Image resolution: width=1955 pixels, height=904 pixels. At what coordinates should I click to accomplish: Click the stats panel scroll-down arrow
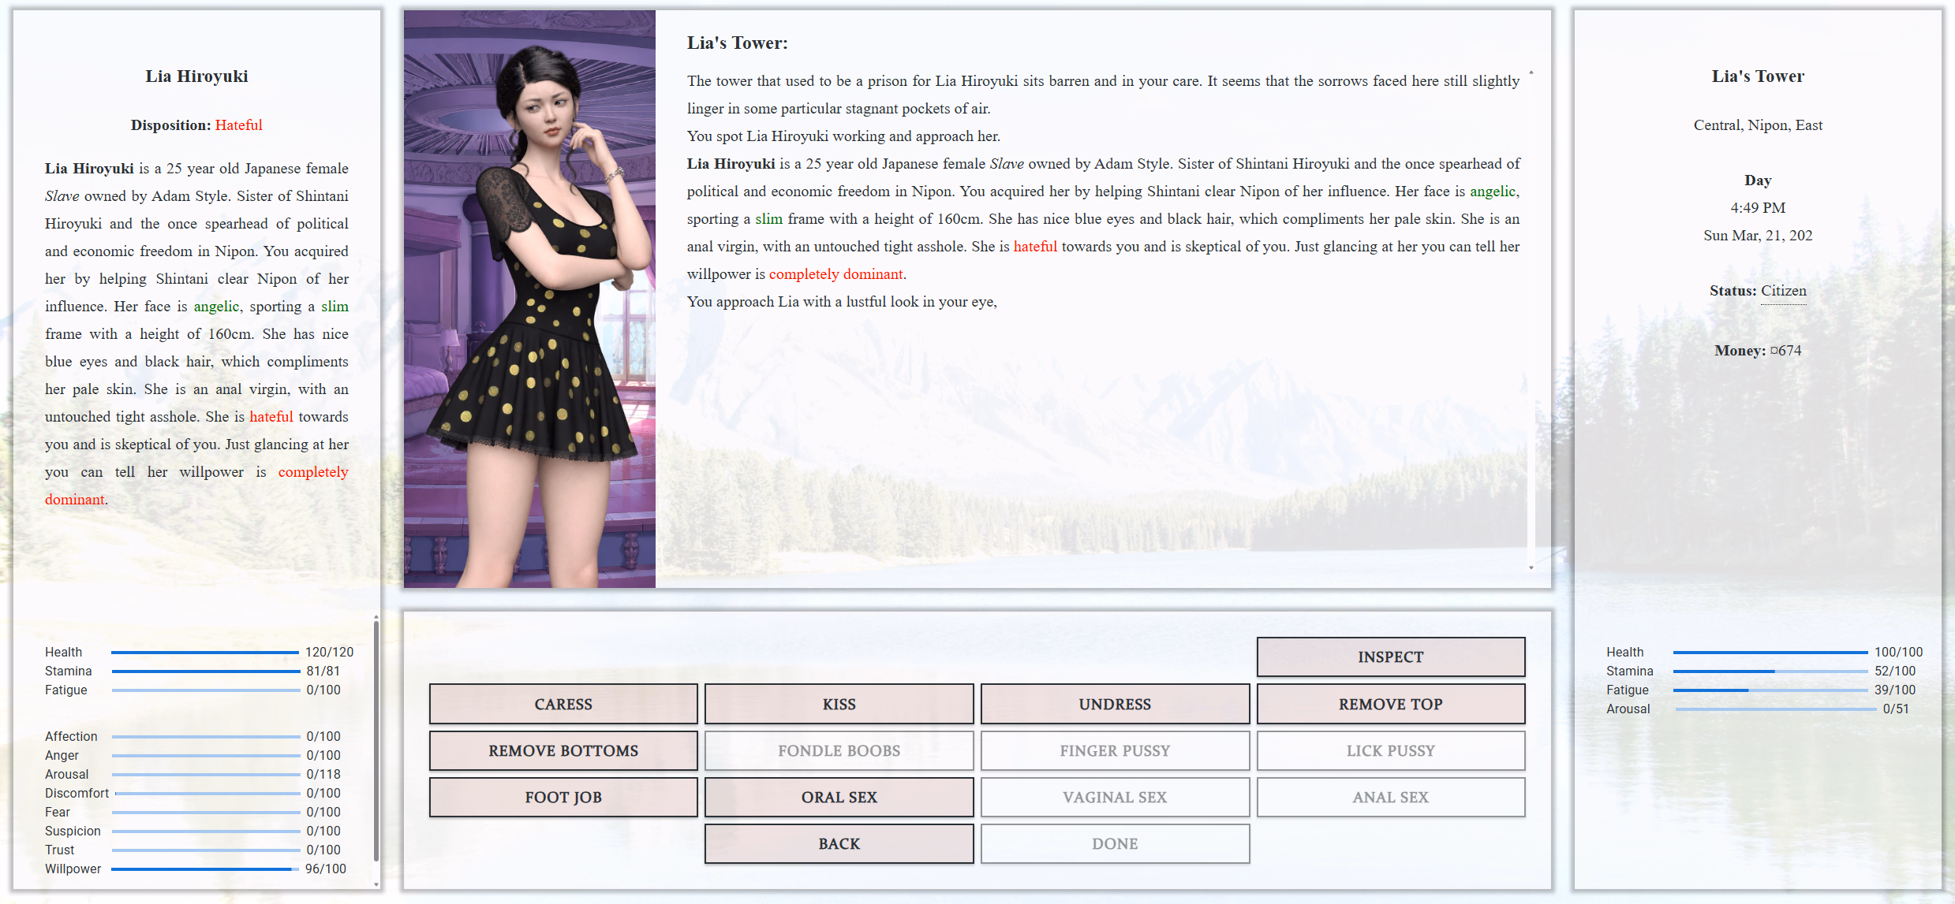tap(376, 884)
